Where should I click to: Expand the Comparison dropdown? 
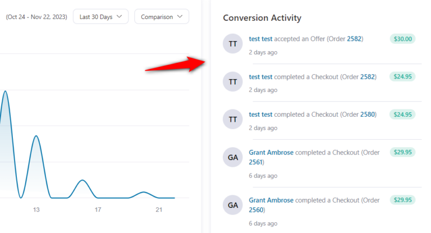point(162,17)
